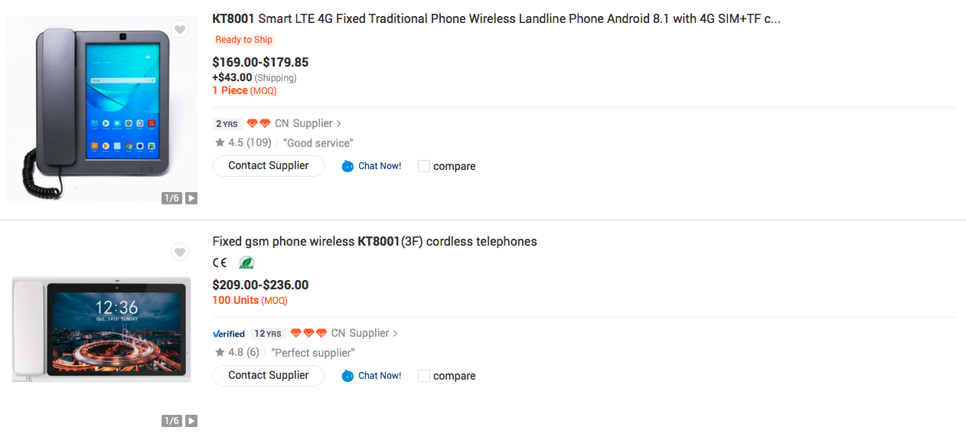Viewport: 966px width, 437px height.
Task: Expand 2 YRS CN Supplier chevron
Action: (339, 123)
